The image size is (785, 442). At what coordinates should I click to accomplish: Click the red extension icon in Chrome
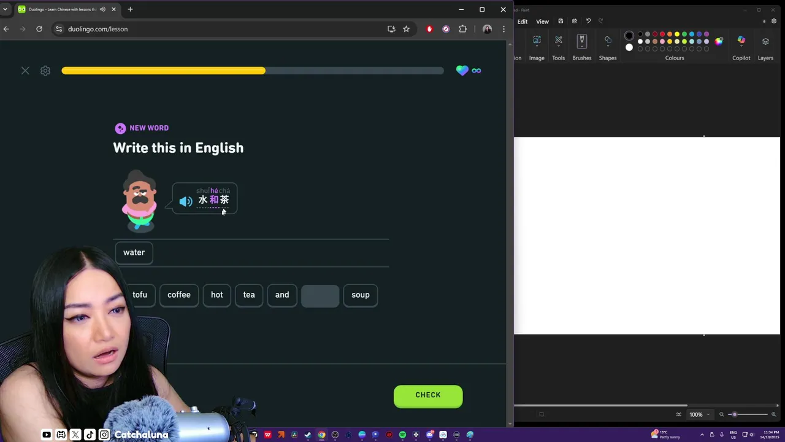click(429, 29)
